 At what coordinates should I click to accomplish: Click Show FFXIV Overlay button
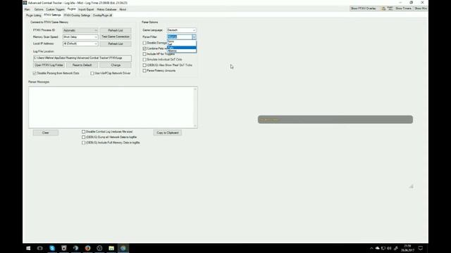coord(364,8)
